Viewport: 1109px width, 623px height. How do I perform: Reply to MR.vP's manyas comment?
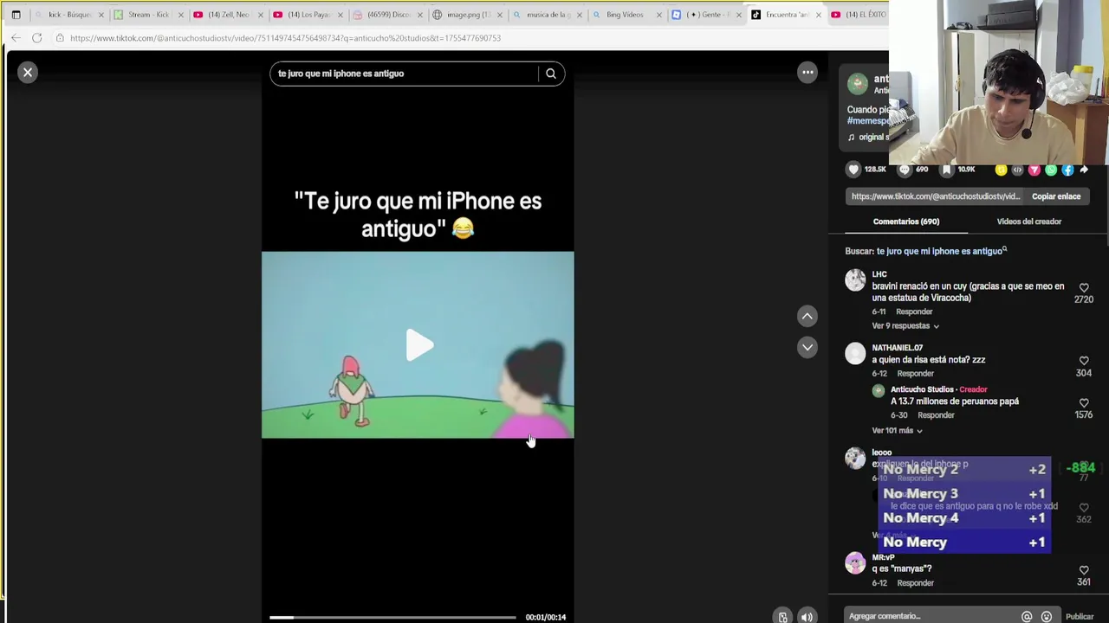[x=916, y=583]
